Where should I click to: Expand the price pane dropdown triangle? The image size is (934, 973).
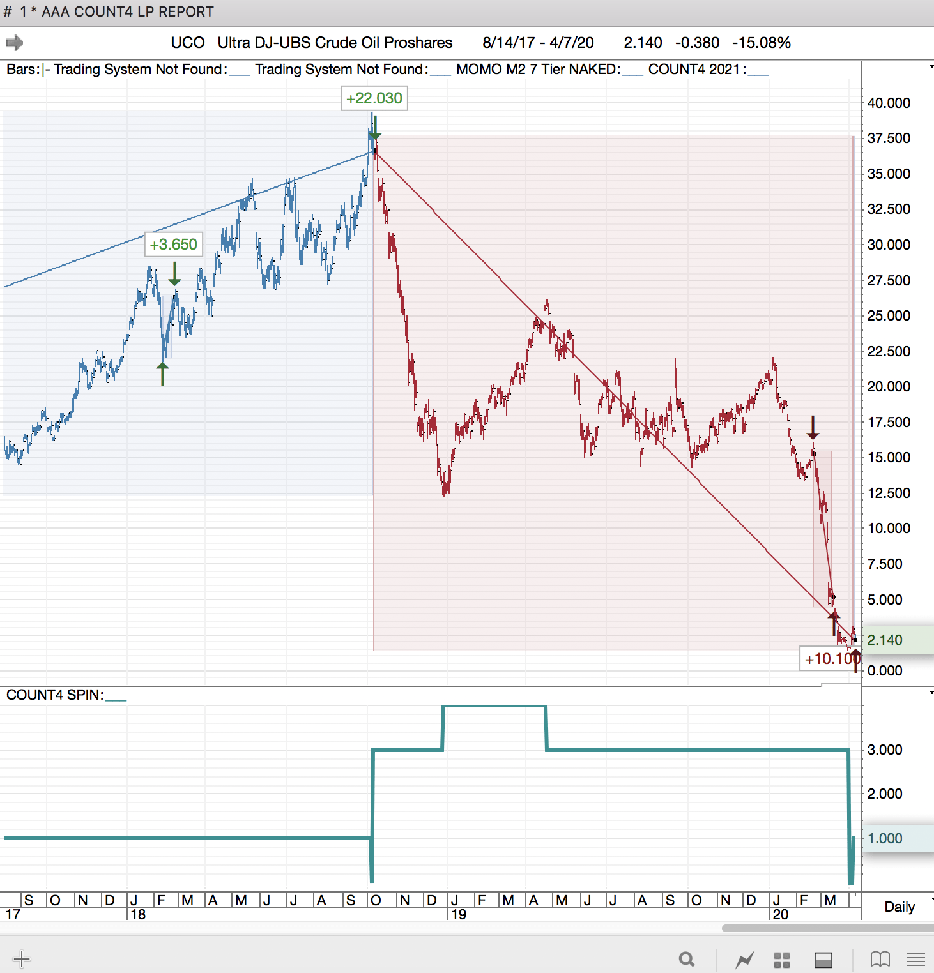point(931,66)
